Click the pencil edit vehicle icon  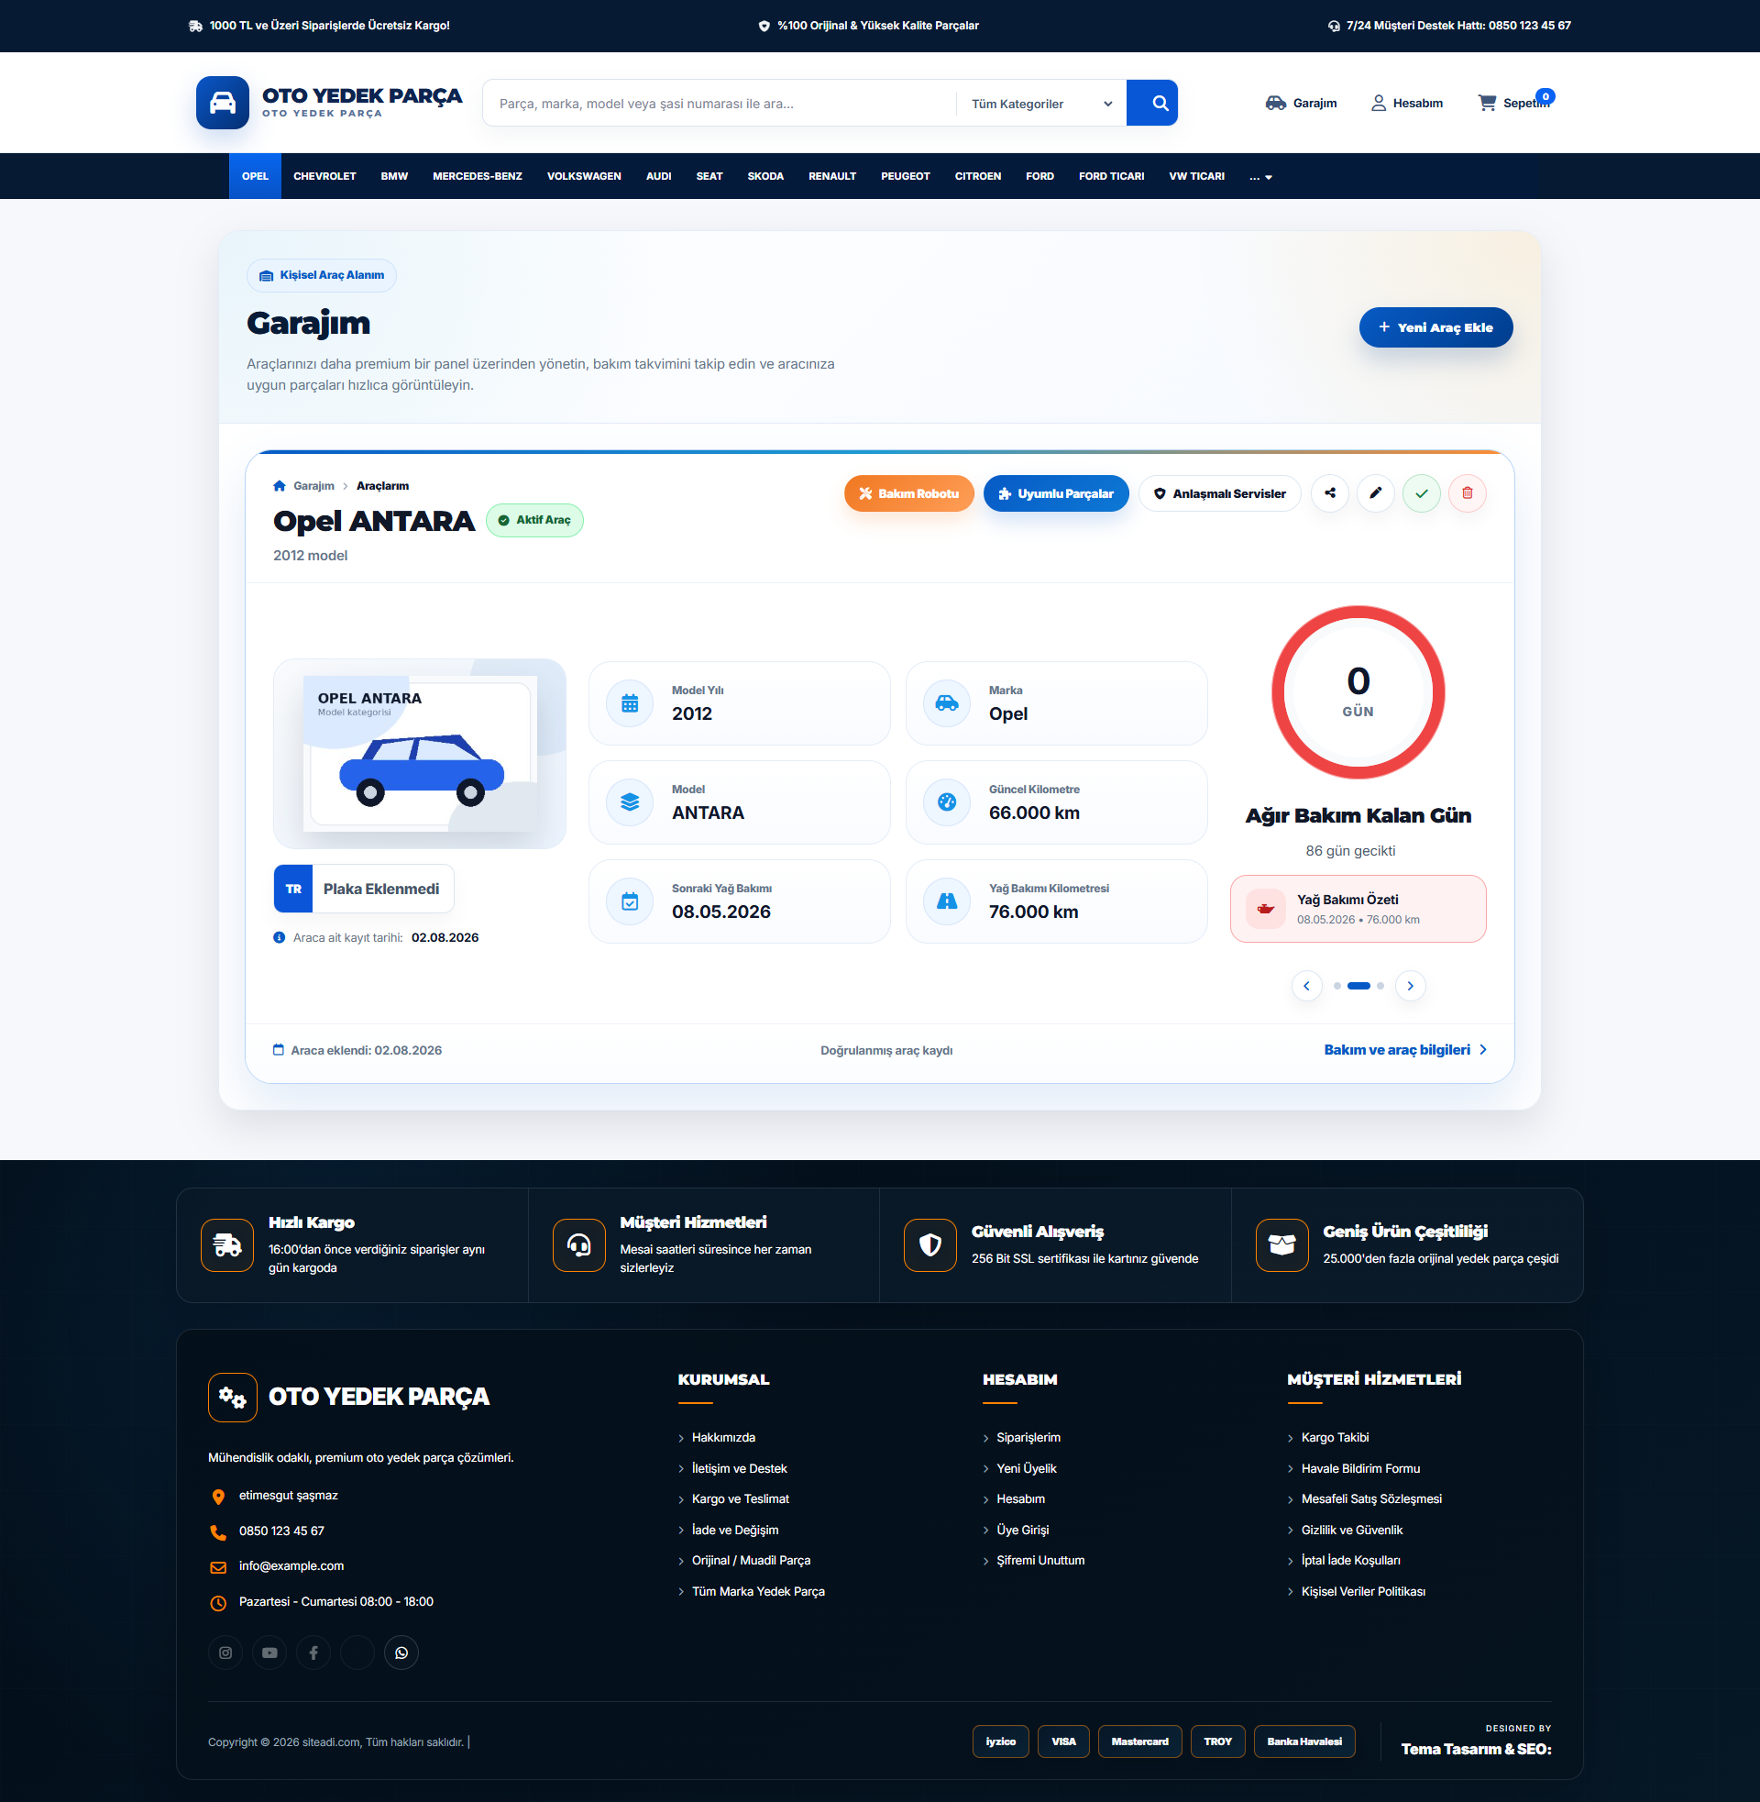tap(1376, 493)
